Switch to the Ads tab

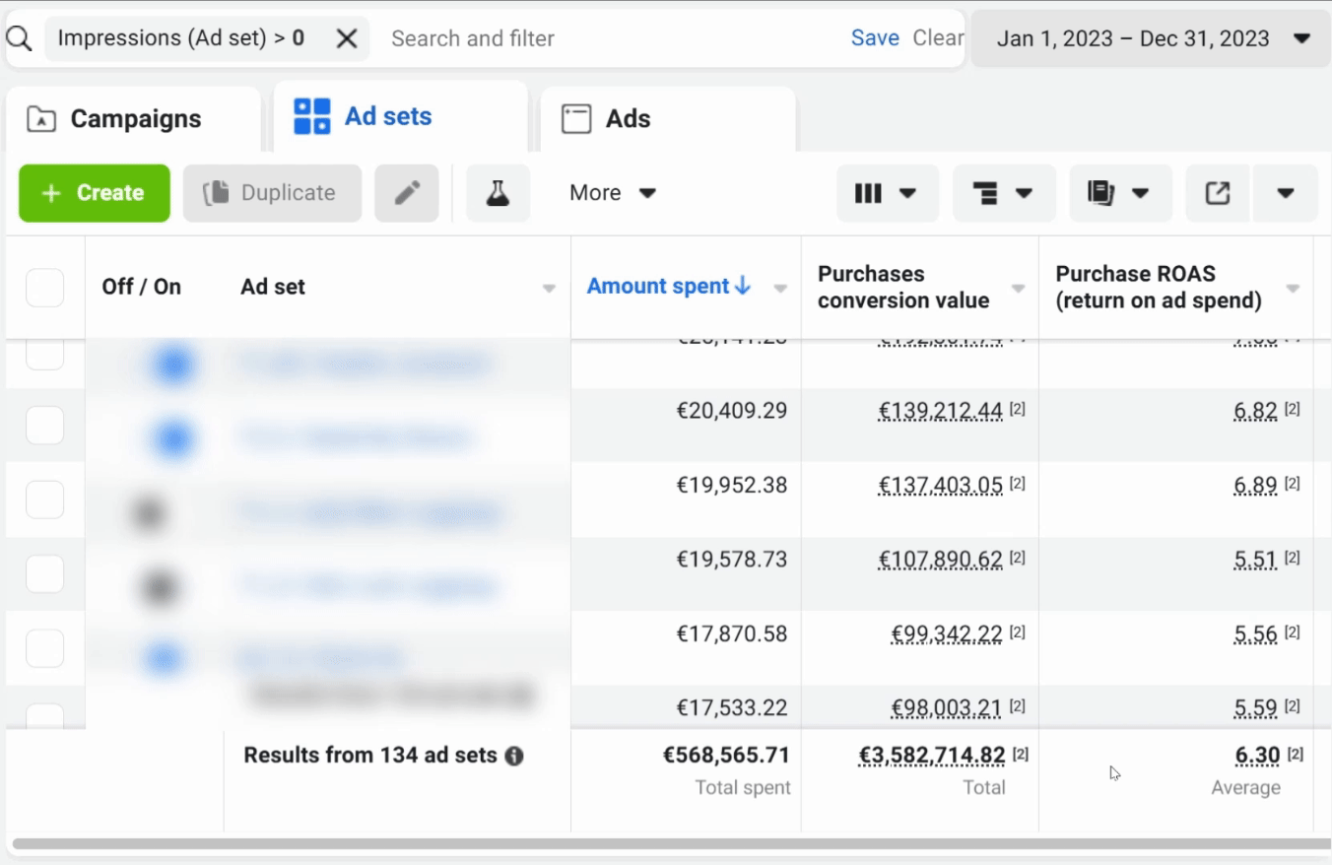(x=627, y=119)
